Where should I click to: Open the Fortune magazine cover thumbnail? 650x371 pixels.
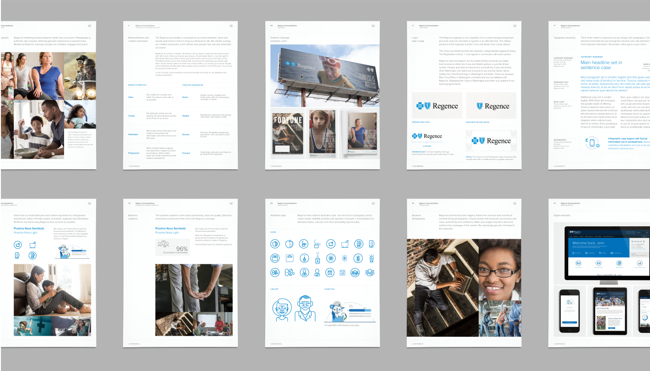[287, 134]
